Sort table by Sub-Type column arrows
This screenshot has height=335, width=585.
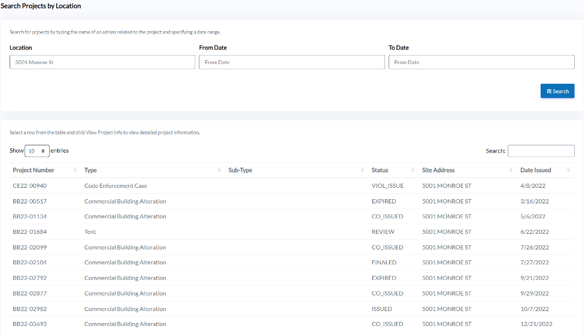(x=363, y=170)
